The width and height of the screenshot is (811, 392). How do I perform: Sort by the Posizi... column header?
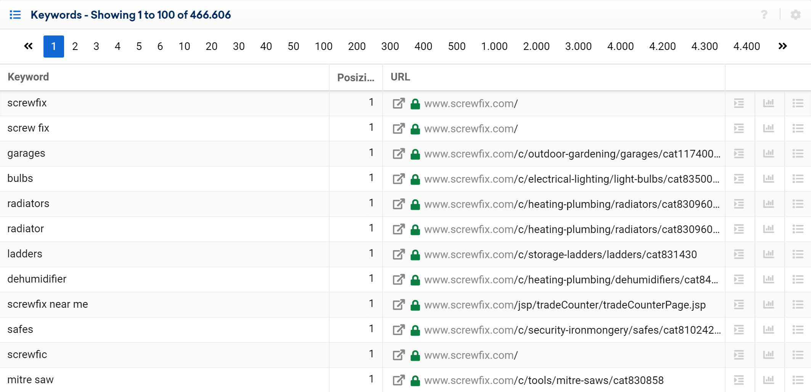(x=356, y=78)
